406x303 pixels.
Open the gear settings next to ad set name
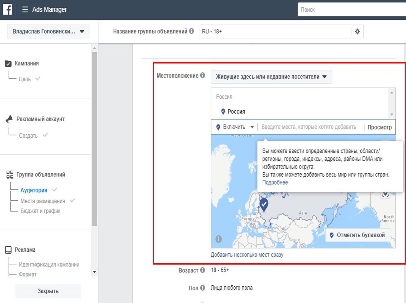click(x=357, y=31)
